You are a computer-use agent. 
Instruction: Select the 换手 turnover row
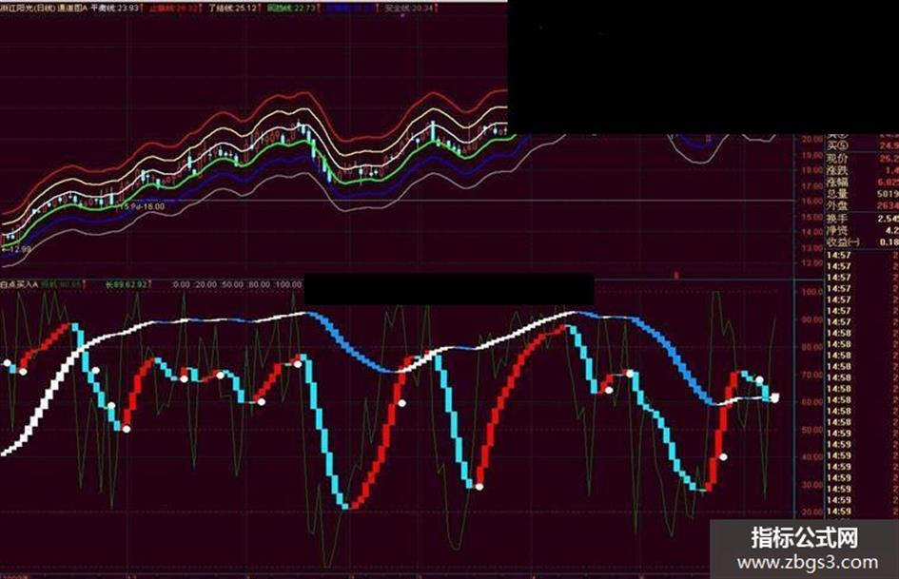point(862,219)
